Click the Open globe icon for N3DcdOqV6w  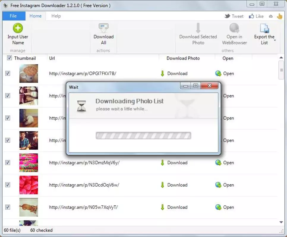[218, 185]
